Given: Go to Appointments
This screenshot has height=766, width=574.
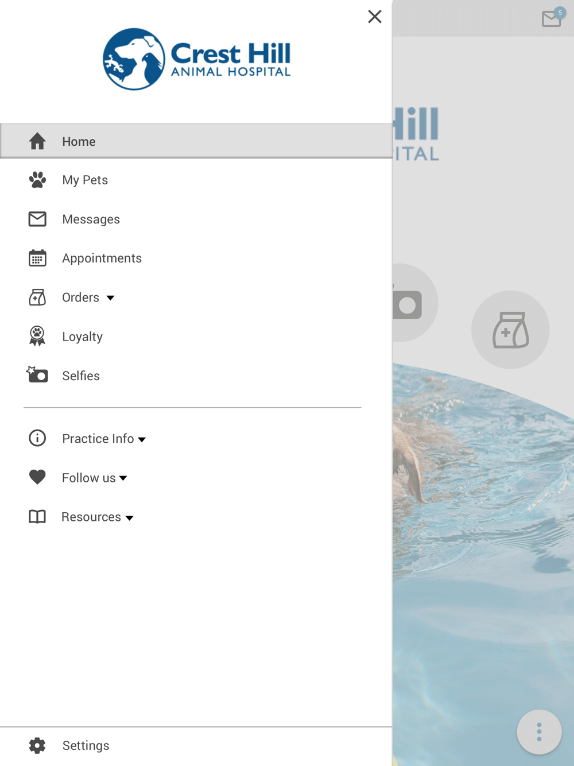Looking at the screenshot, I should click(x=102, y=258).
